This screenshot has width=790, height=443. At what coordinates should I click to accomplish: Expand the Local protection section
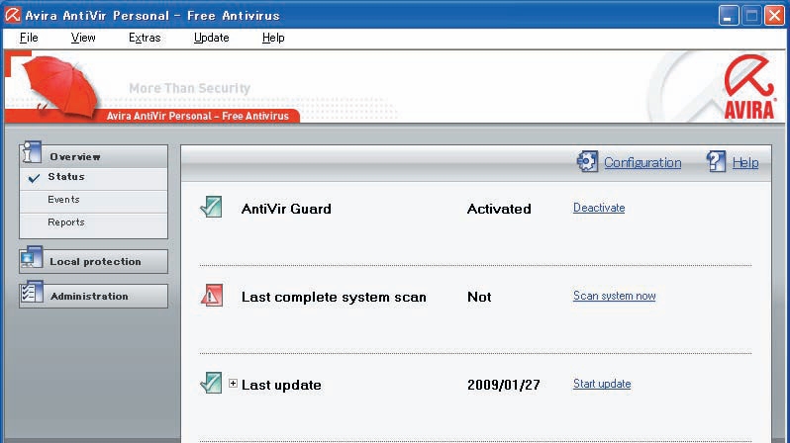(x=94, y=262)
